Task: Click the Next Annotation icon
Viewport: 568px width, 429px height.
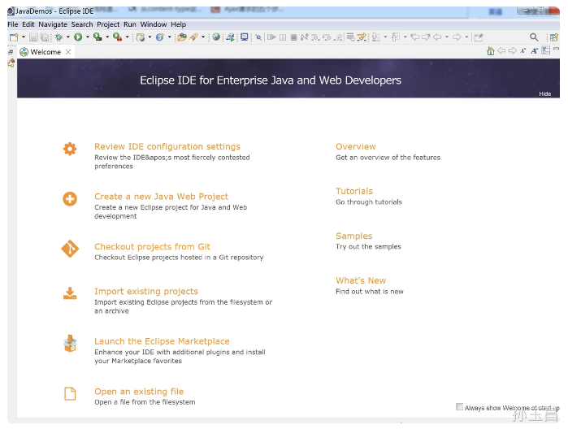Action: click(376, 37)
